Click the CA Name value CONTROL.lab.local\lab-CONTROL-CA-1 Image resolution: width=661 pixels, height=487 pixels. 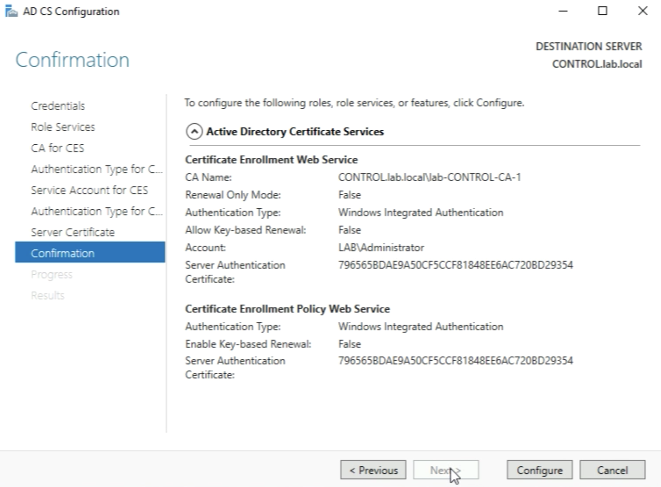(429, 177)
